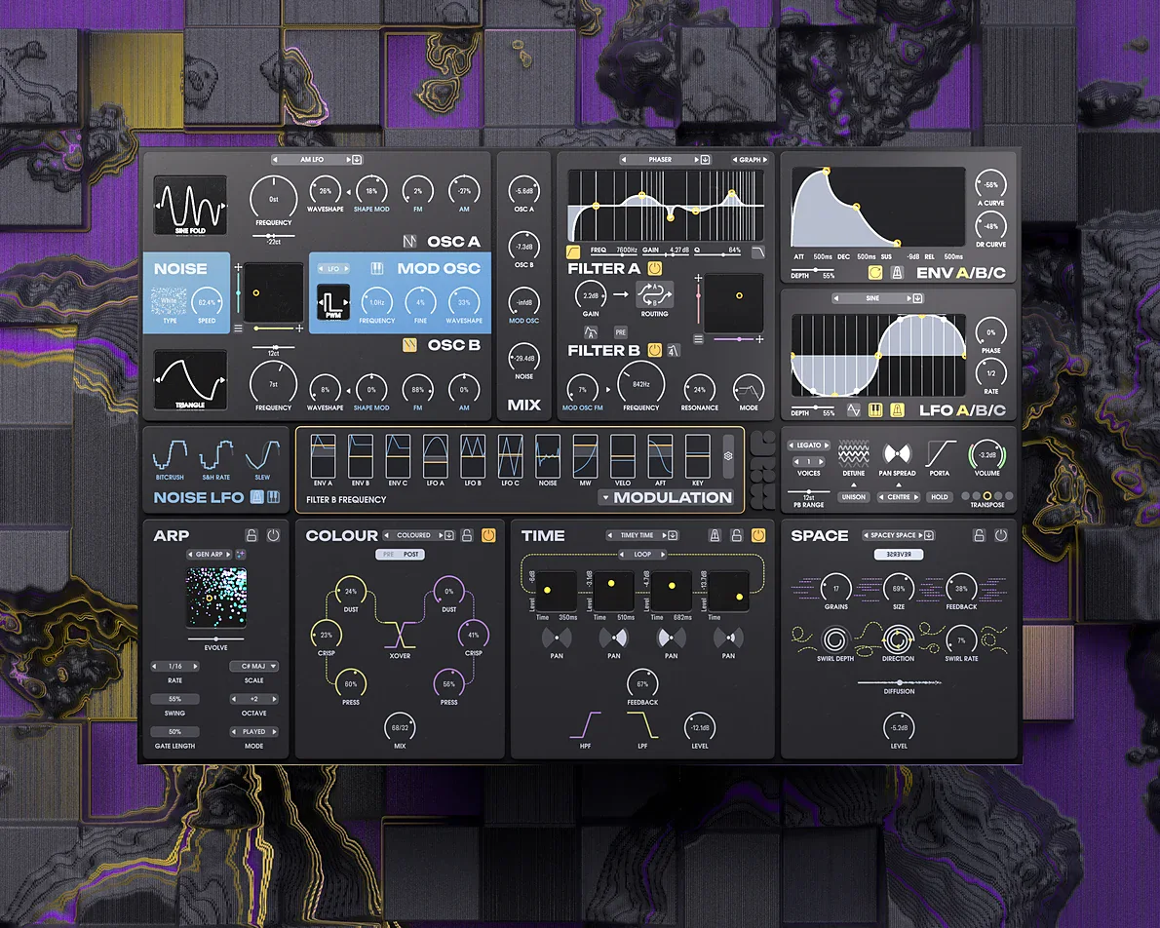Viewport: 1160px width, 928px height.
Task: Click the filter ROUTING icon
Action: (x=654, y=294)
